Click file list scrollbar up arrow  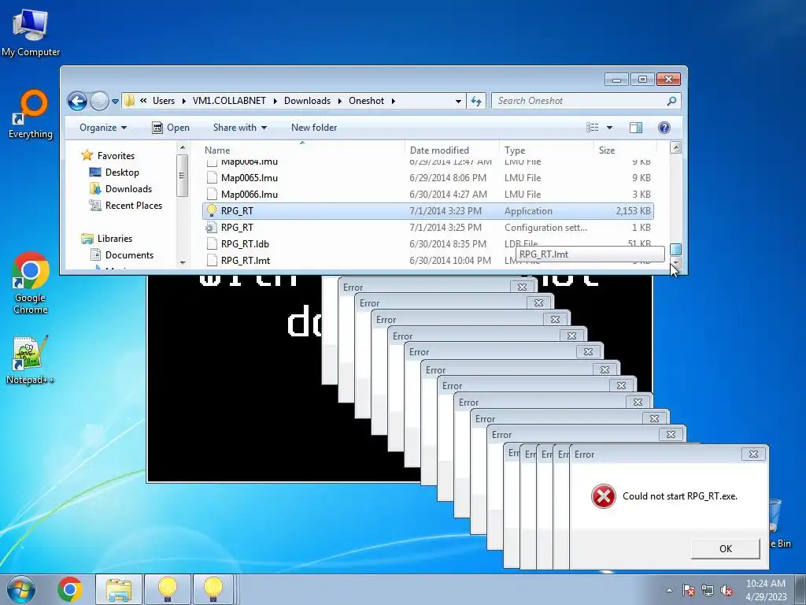[x=676, y=148]
